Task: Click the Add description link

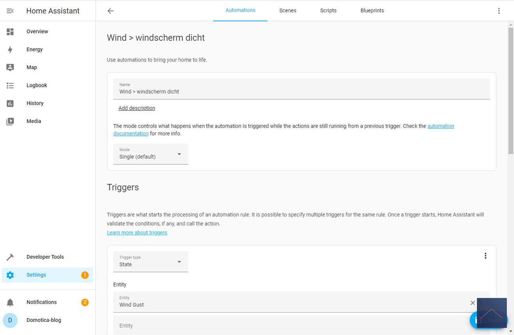Action: pos(137,108)
